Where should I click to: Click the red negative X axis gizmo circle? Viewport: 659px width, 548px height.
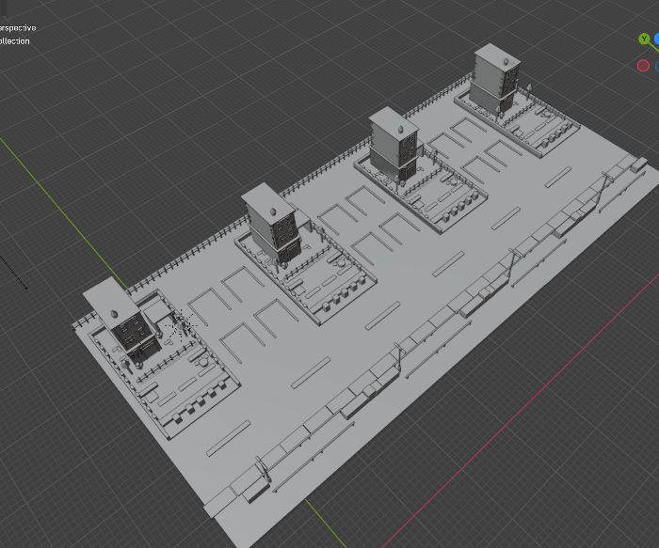point(643,66)
